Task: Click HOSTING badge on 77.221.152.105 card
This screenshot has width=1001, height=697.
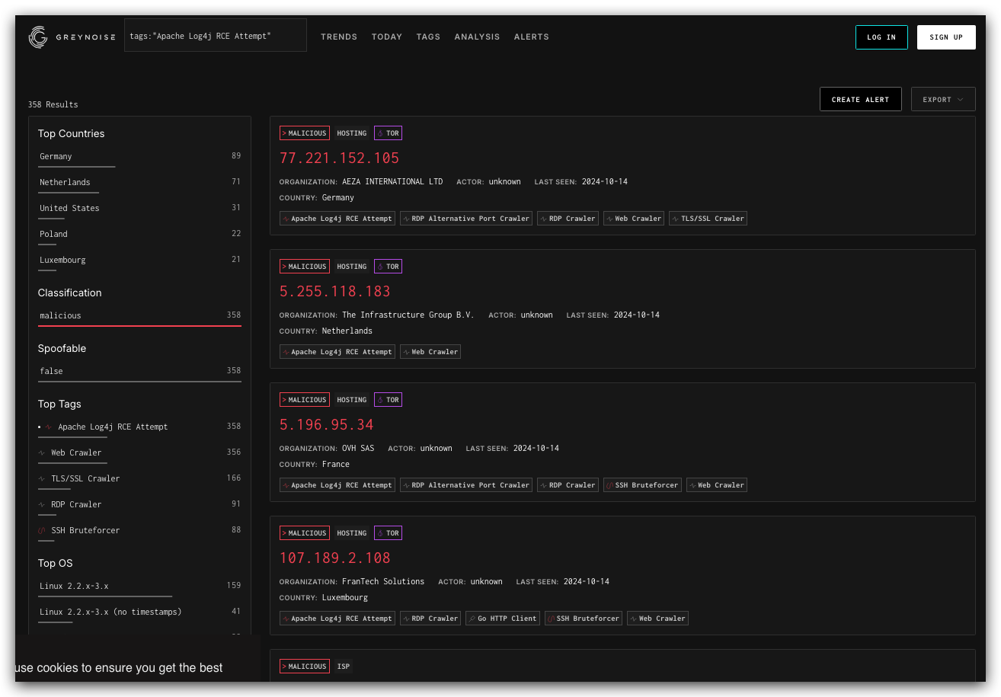Action: (x=352, y=133)
